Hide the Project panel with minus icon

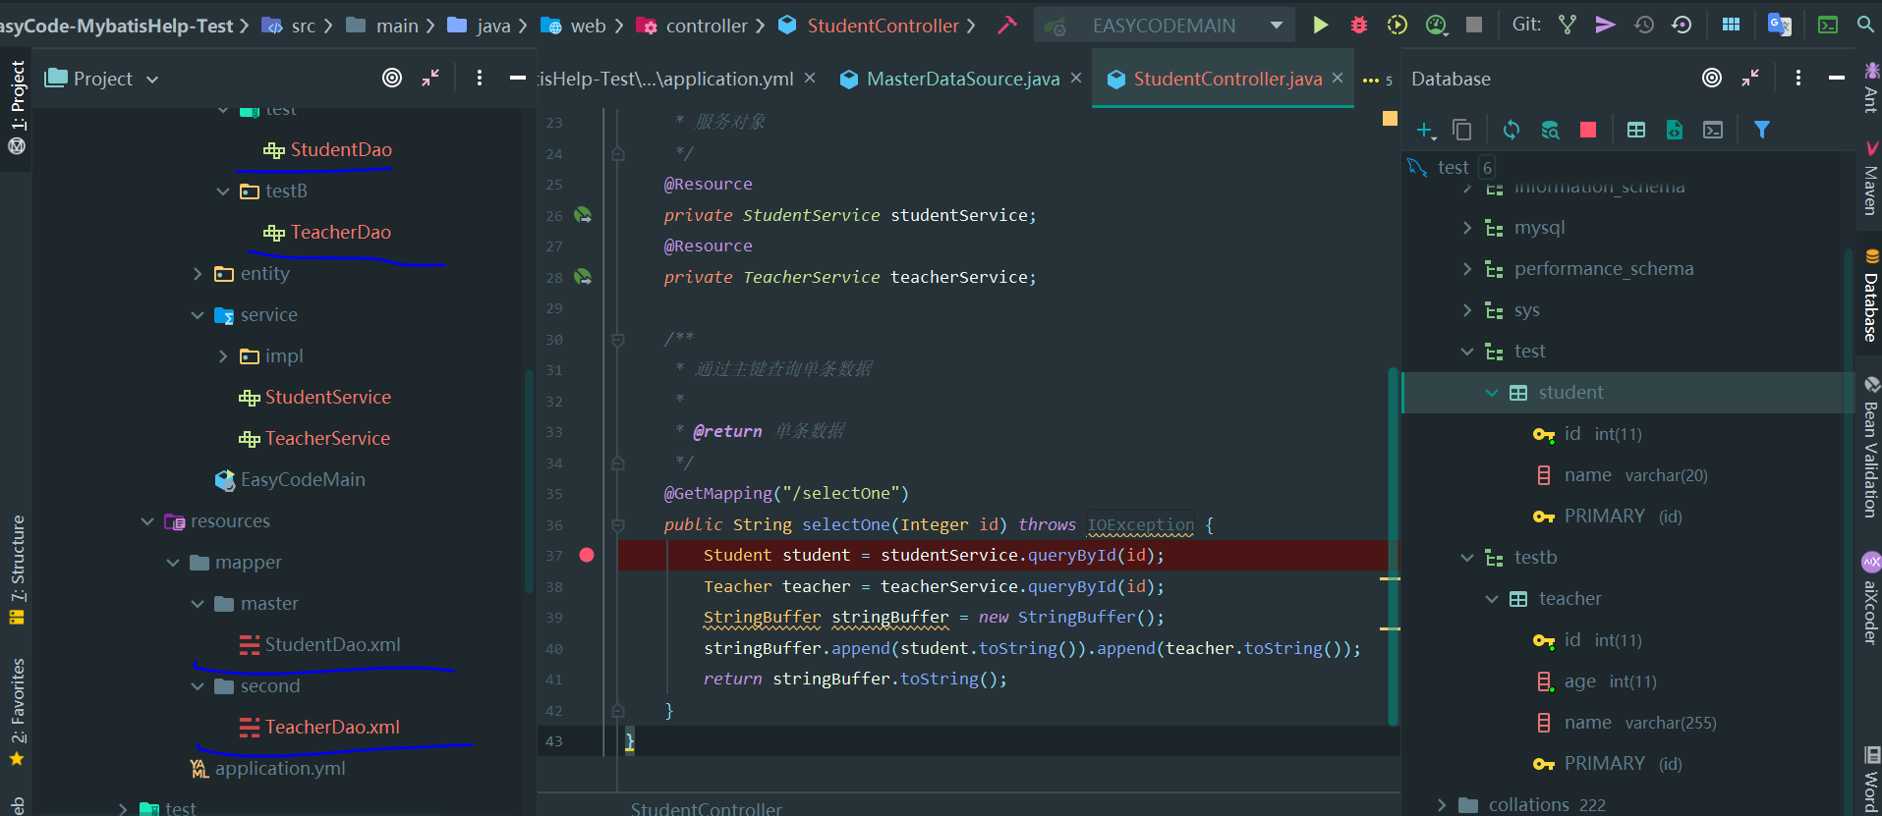(x=518, y=78)
